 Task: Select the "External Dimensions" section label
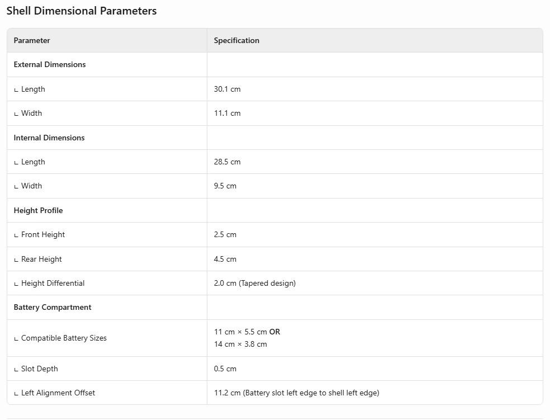(50, 64)
